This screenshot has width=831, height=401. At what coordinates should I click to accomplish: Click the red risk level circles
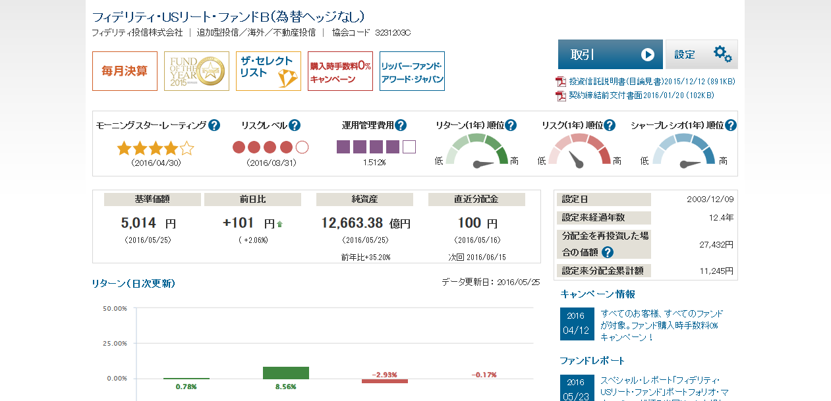271,147
